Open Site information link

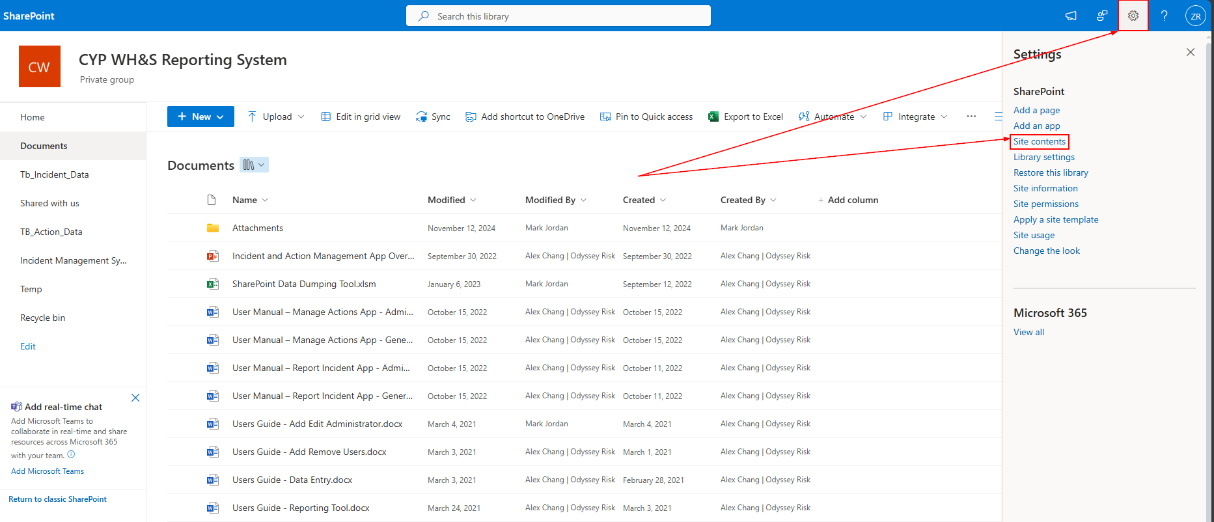pos(1045,188)
